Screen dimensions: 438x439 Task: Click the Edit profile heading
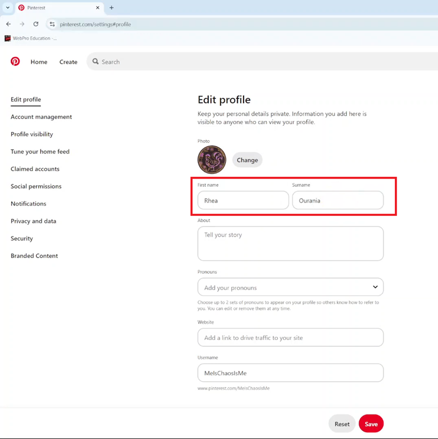[x=224, y=100]
